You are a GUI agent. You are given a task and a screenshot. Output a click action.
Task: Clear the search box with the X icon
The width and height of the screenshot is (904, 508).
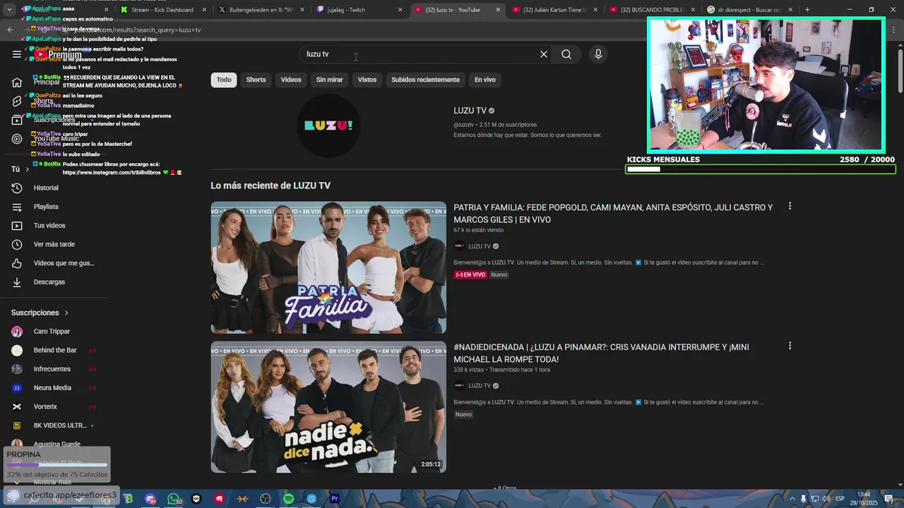[544, 54]
